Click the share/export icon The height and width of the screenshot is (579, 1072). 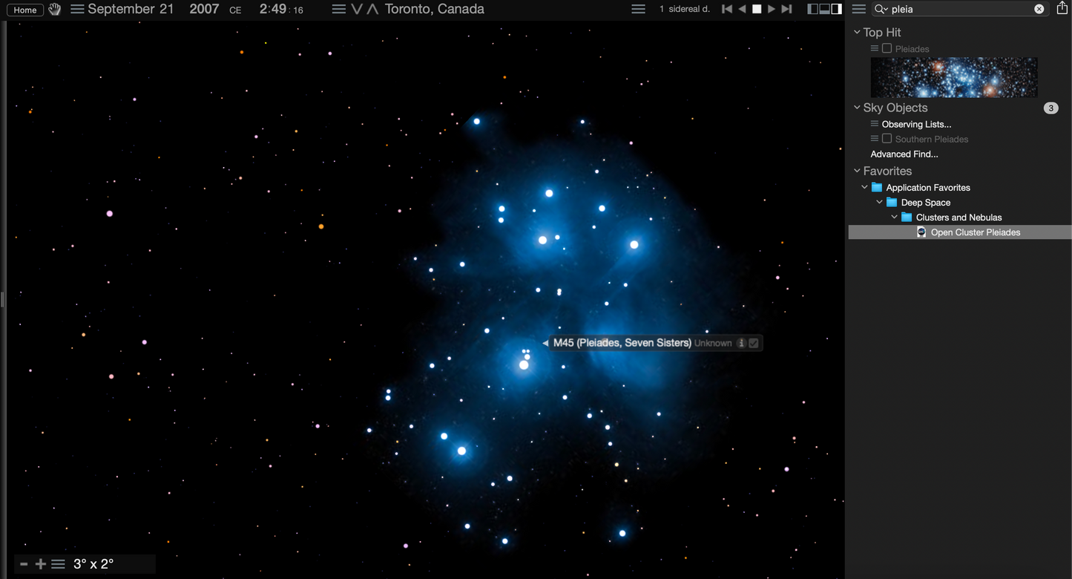click(1062, 9)
